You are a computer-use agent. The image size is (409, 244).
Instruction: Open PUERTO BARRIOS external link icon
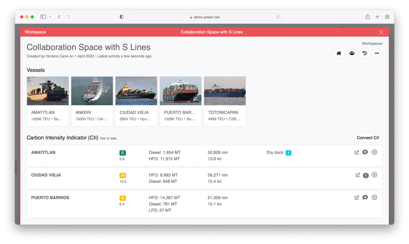click(357, 197)
